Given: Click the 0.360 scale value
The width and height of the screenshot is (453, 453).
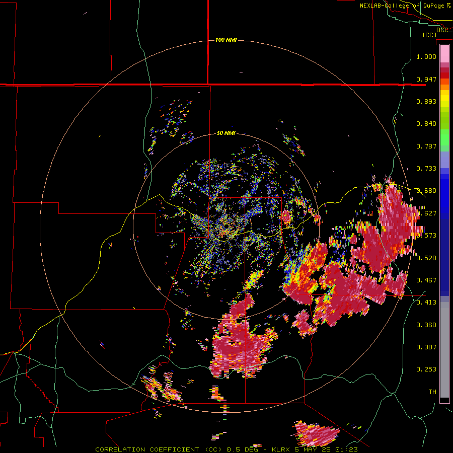Looking at the screenshot, I should point(426,325).
